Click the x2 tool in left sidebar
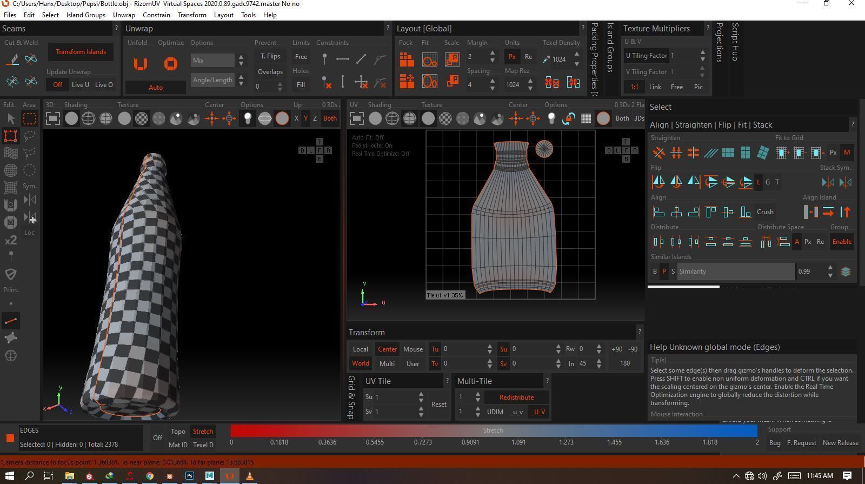Screen dimensions: 865x484 (x=11, y=240)
